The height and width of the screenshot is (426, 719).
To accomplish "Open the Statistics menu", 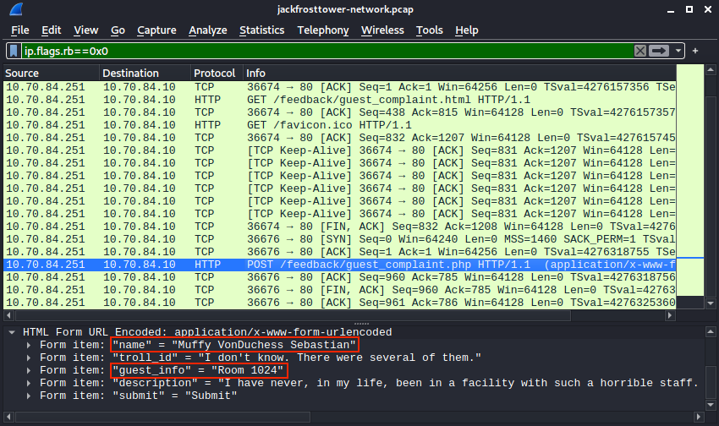I will point(262,30).
